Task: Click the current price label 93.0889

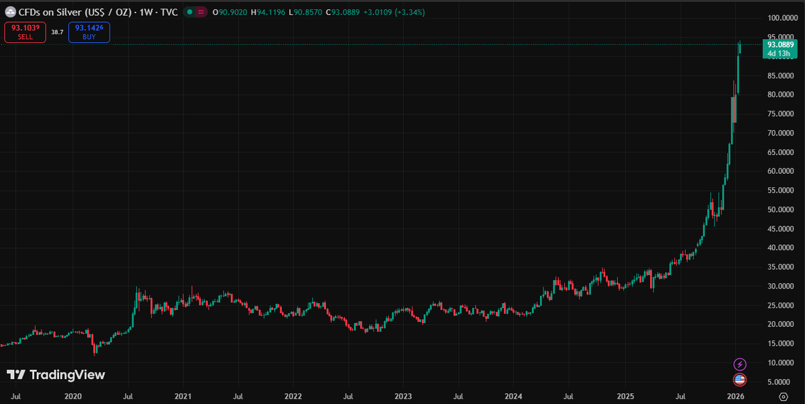Action: (782, 44)
